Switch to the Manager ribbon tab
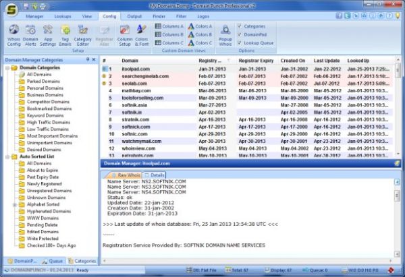 click(x=34, y=16)
